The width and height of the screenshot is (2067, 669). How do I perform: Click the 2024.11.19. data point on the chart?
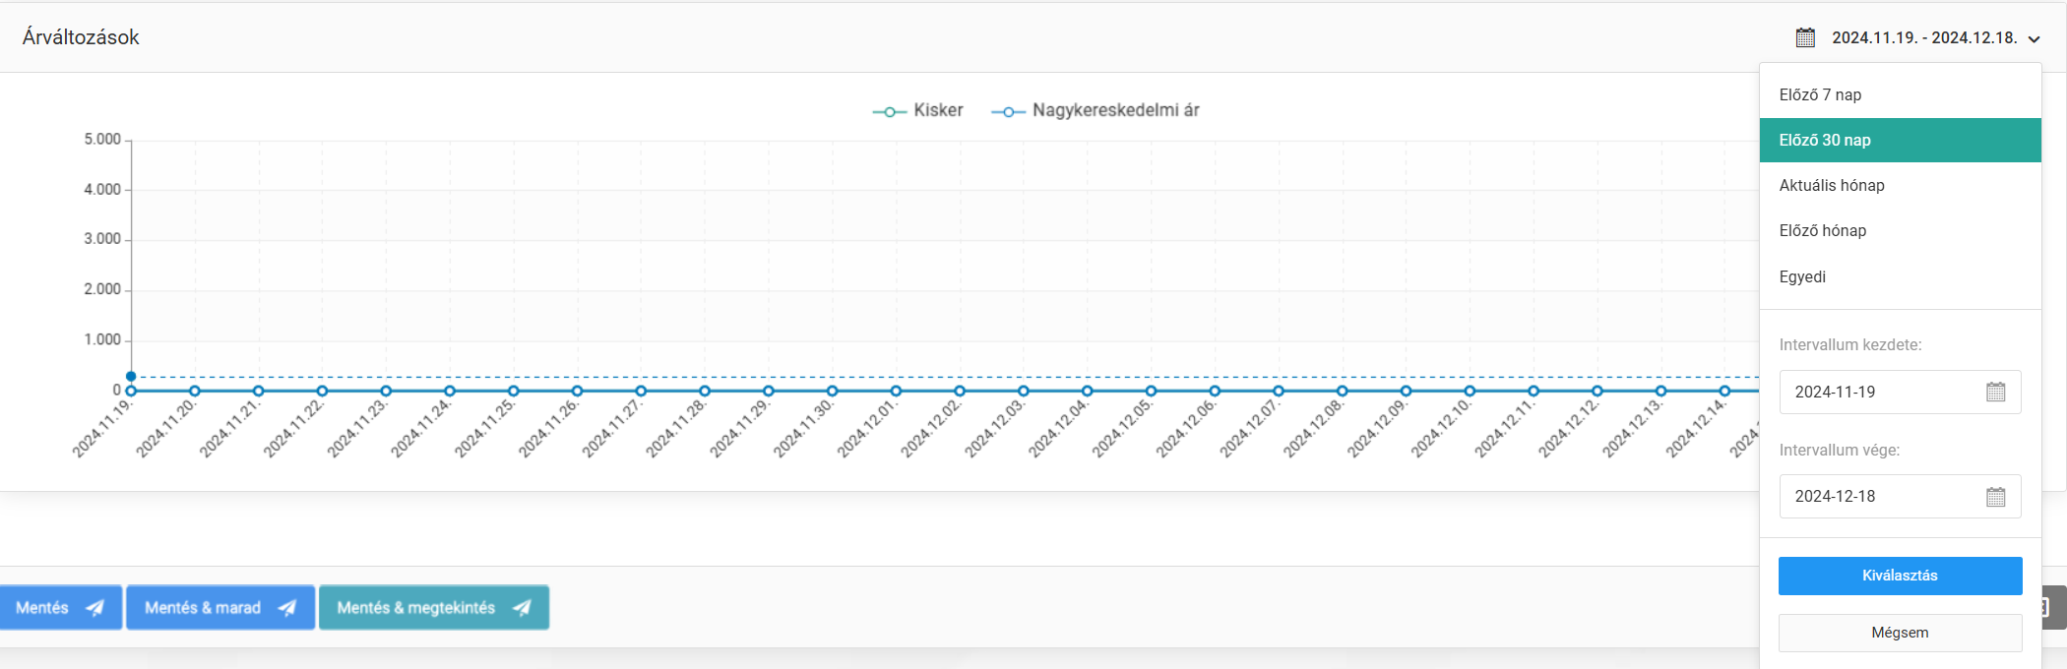(x=131, y=391)
